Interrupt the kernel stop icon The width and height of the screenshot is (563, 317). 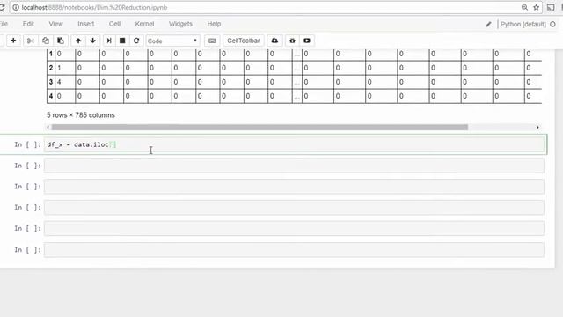click(x=122, y=41)
